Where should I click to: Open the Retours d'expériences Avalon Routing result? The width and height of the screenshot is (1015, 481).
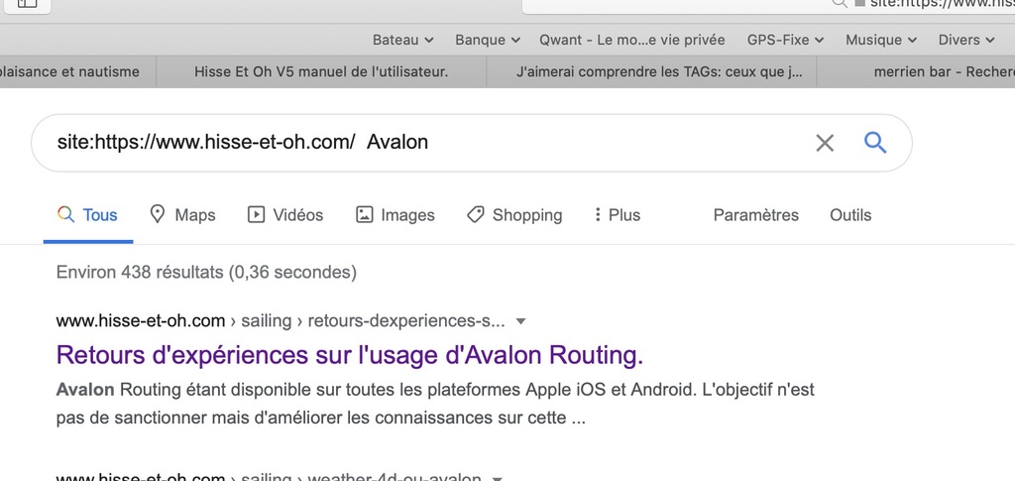click(x=350, y=354)
